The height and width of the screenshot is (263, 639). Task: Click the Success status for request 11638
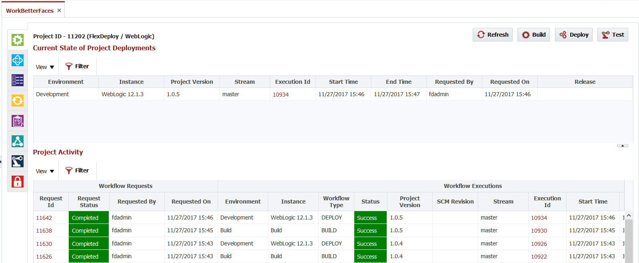point(370,230)
